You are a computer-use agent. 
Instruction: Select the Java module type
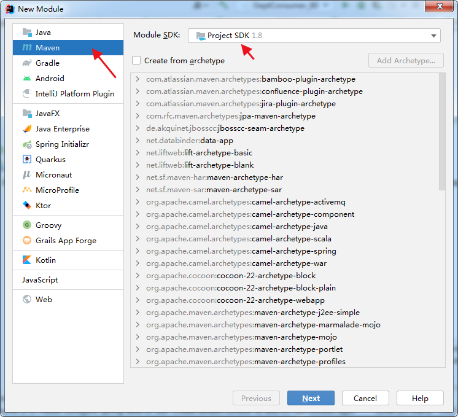click(68, 33)
